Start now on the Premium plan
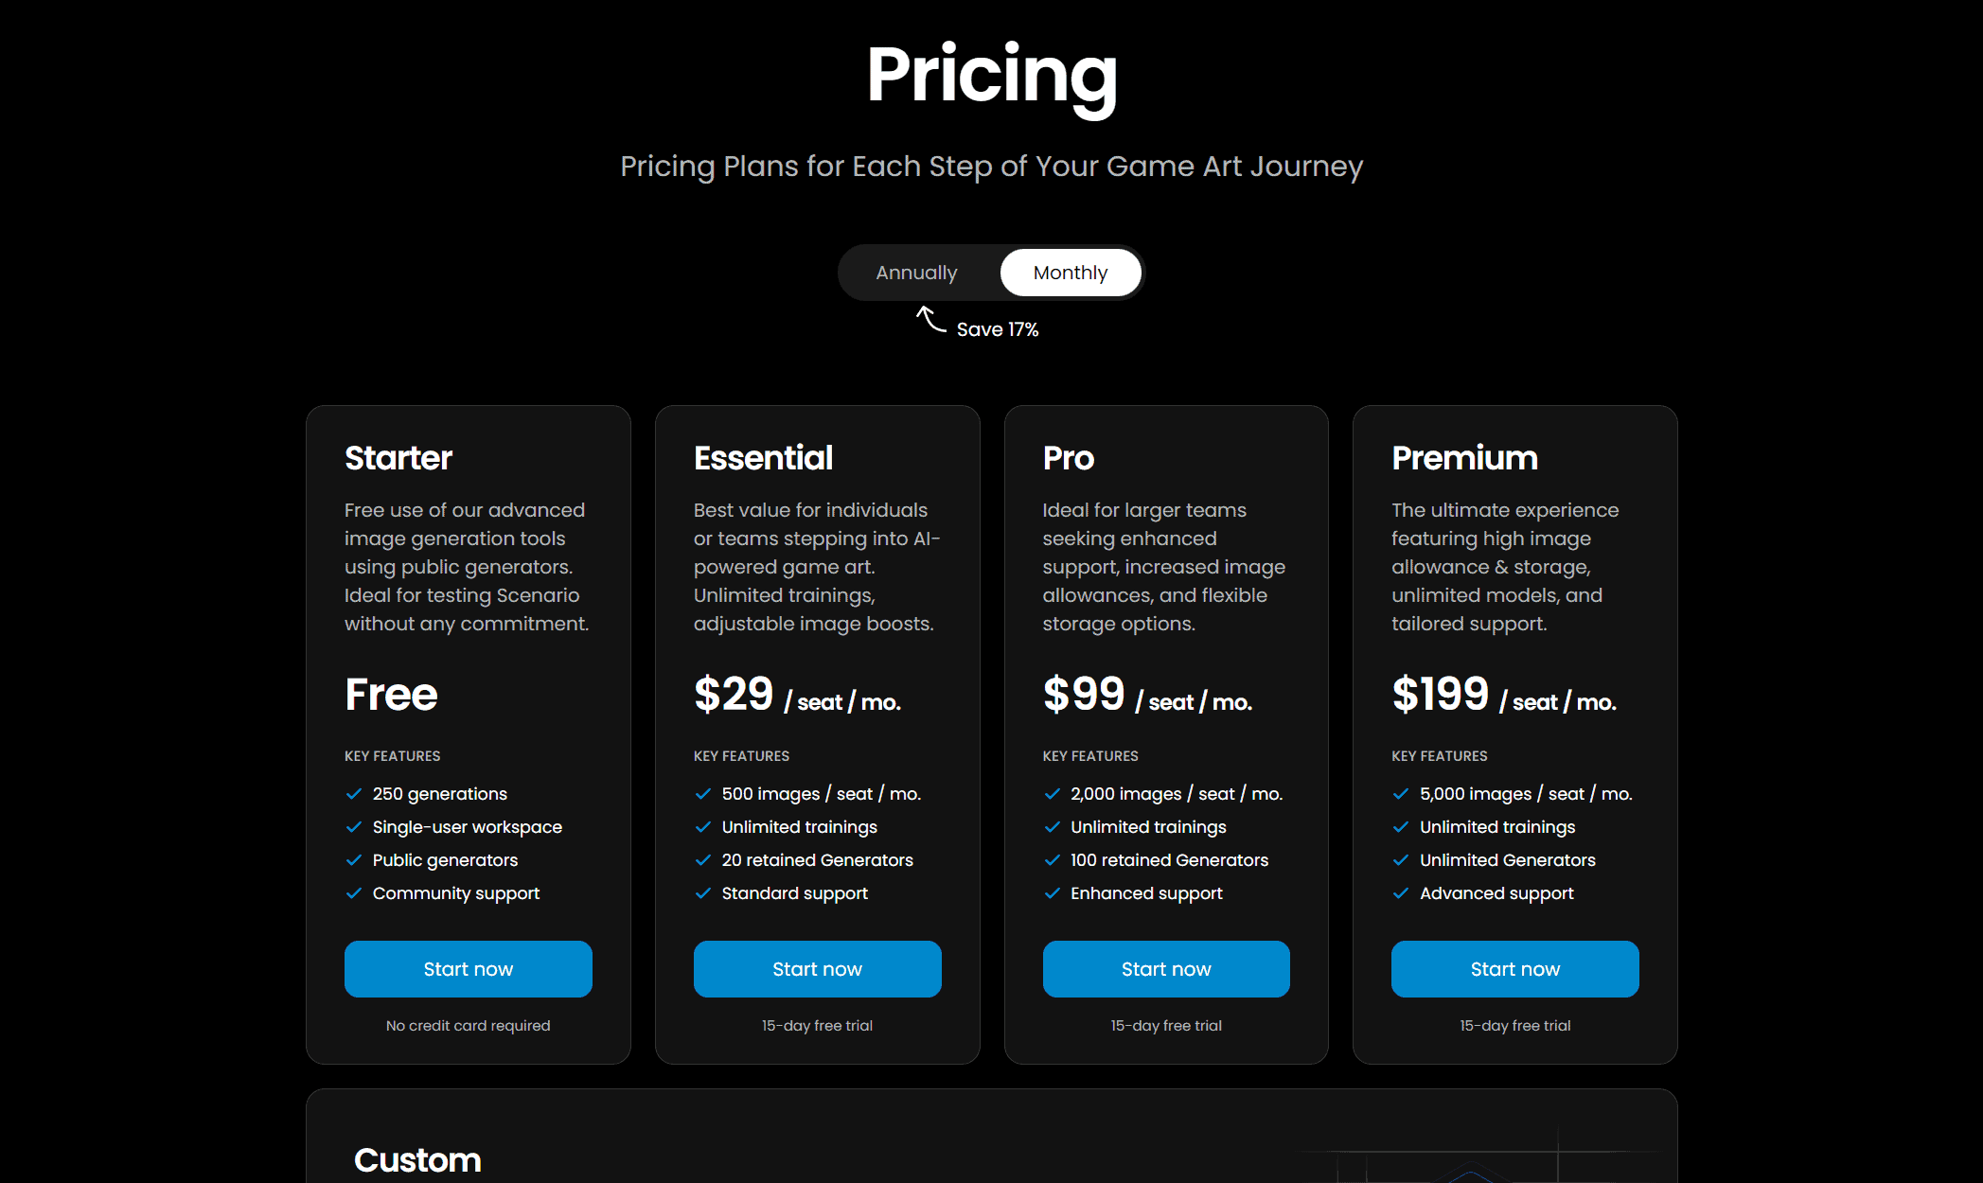This screenshot has height=1183, width=1983. pyautogui.click(x=1515, y=969)
